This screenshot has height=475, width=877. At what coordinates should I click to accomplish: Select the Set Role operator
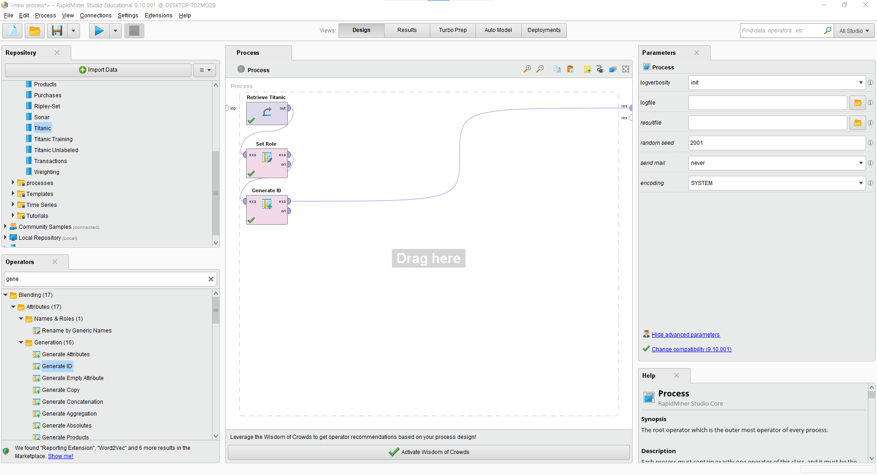pyautogui.click(x=267, y=163)
